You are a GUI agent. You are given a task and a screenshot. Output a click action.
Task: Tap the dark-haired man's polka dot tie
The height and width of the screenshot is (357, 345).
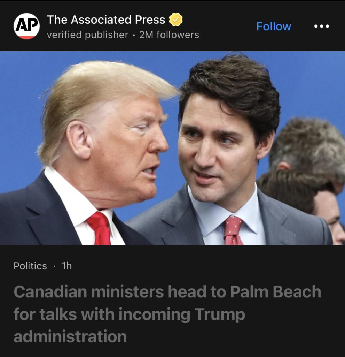point(233,231)
